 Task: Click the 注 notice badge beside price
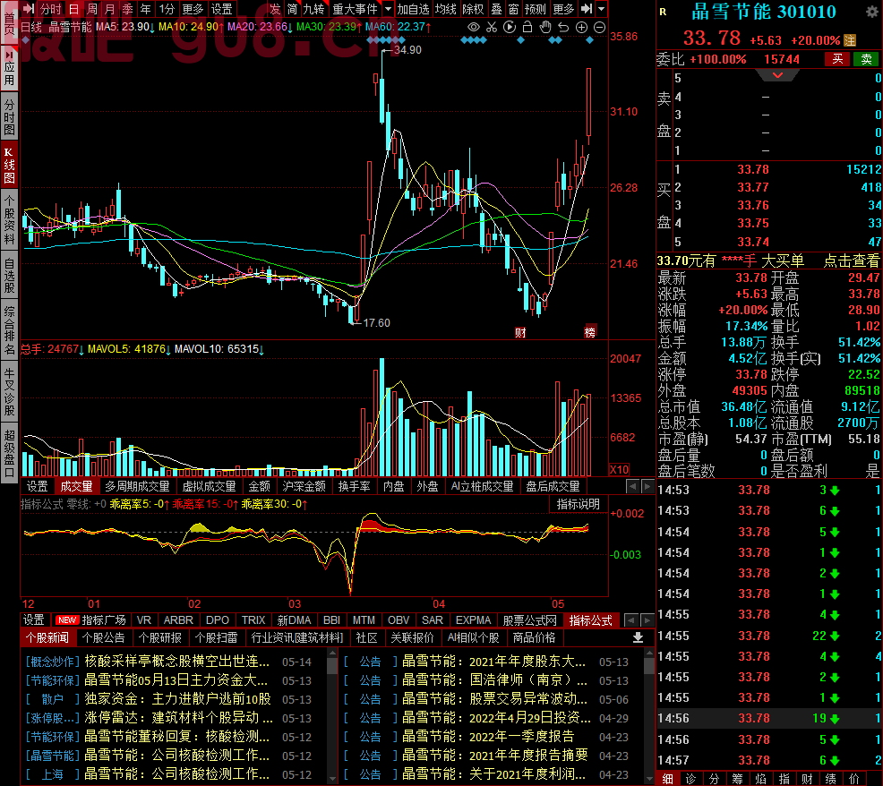[849, 40]
